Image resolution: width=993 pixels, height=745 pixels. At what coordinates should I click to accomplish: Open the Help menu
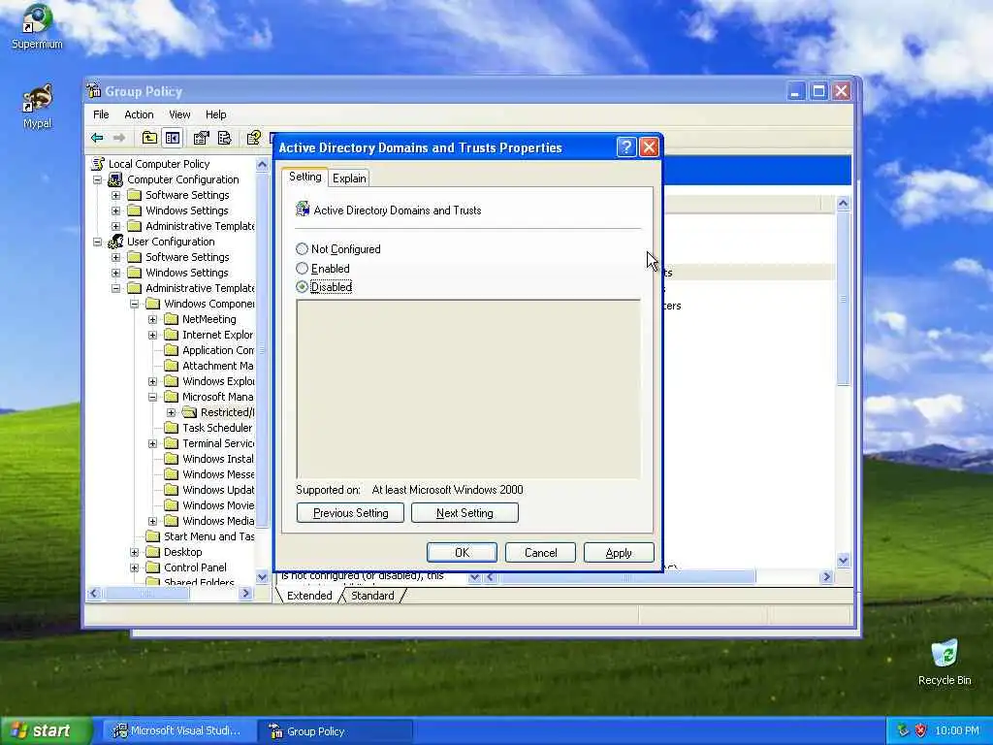coord(215,114)
